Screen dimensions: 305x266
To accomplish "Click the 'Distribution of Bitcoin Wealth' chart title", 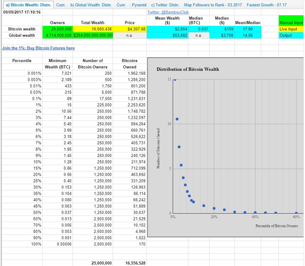I will (188, 69).
